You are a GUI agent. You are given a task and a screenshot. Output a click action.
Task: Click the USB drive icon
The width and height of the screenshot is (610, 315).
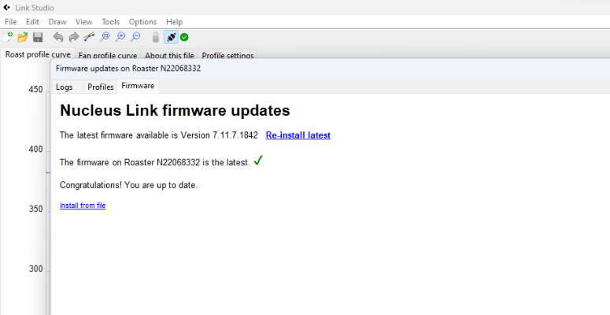156,37
